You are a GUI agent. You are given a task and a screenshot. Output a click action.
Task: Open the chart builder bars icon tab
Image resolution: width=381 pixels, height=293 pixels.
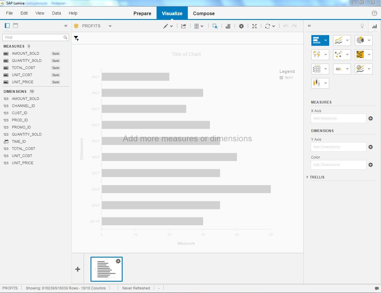tap(374, 26)
